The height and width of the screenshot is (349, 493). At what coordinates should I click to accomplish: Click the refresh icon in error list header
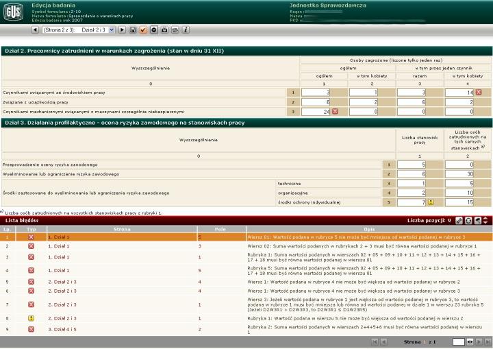[468, 221]
